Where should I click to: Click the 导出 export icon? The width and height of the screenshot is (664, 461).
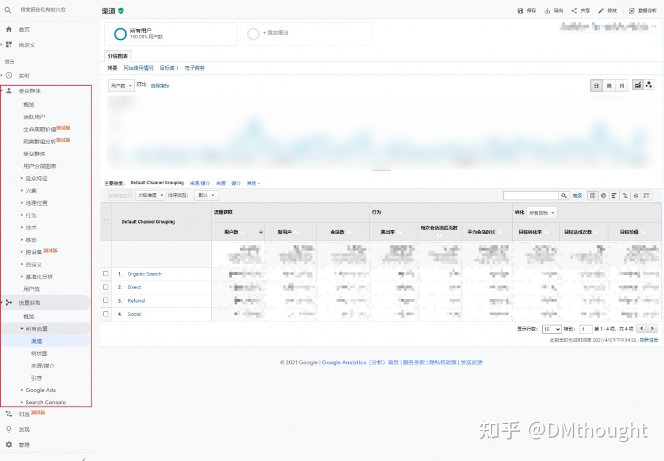click(x=547, y=10)
